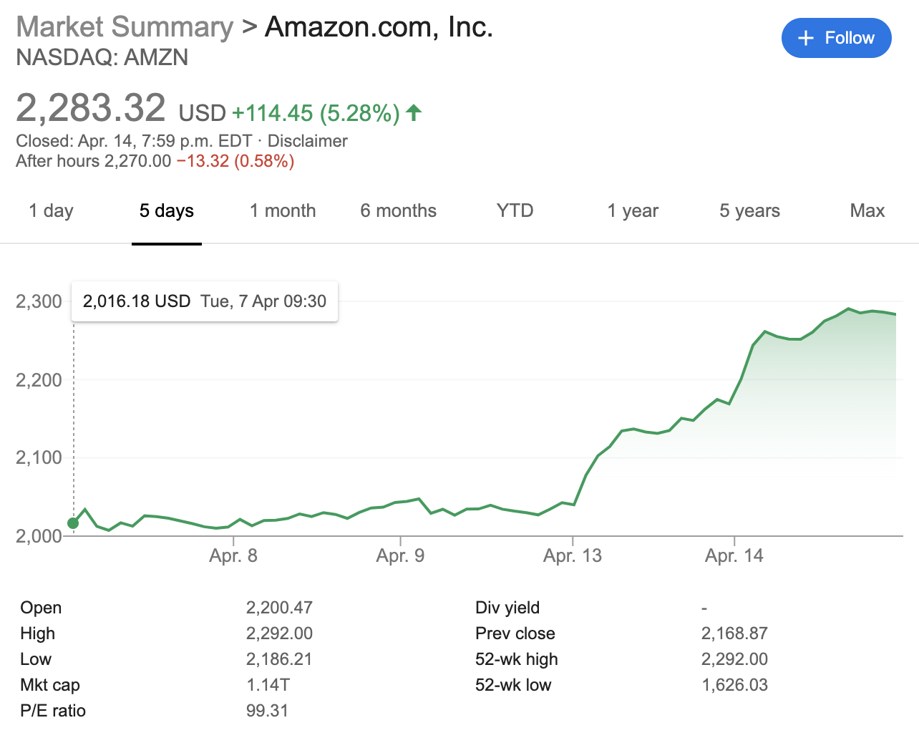This screenshot has width=919, height=753.
Task: Select the 5 years tab
Action: pos(749,210)
